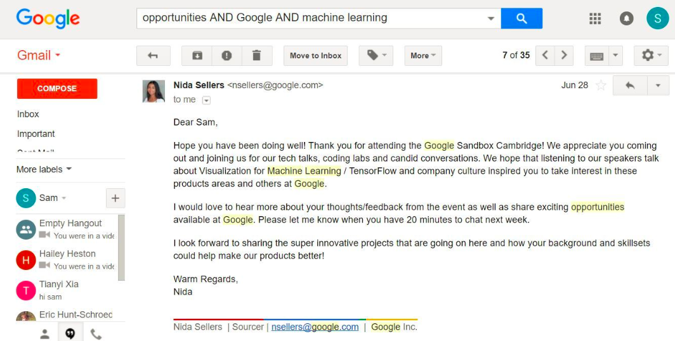Viewport: 675px width, 341px height.
Task: Switch to the Phone calls tab
Action: [x=96, y=333]
